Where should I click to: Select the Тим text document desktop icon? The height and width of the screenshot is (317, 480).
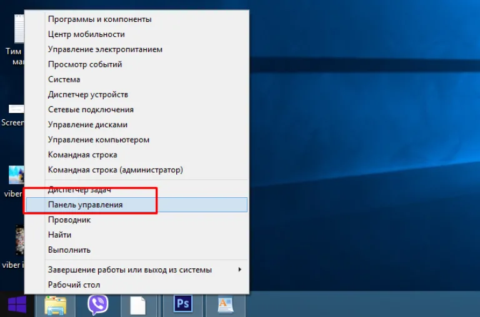tap(19, 29)
